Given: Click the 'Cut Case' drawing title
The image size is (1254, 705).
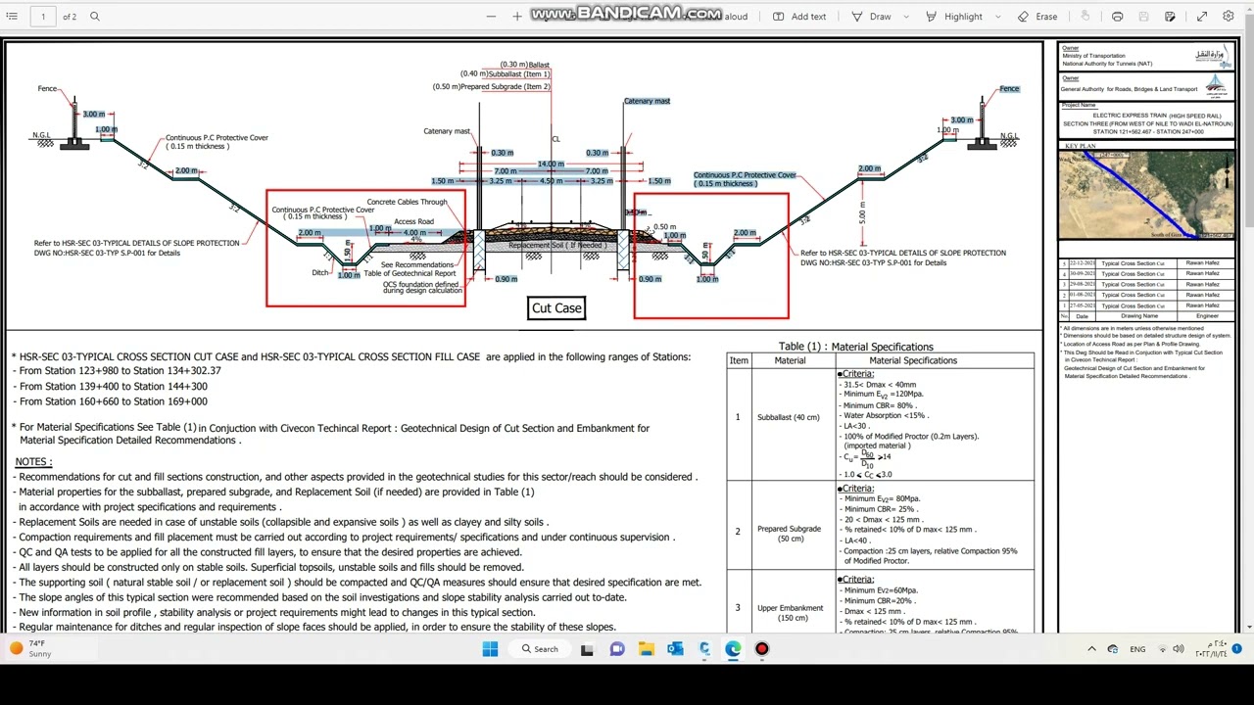Looking at the screenshot, I should coord(556,308).
